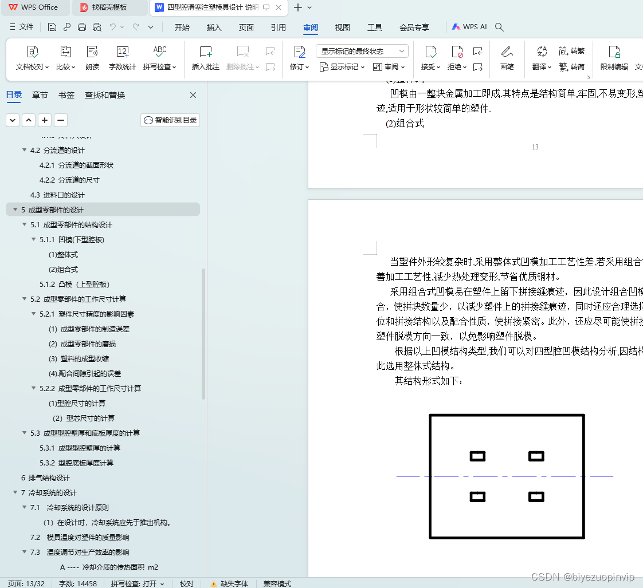Open the 审阅 review pane dropdown
Screen dimensions: 643x588
(x=389, y=67)
